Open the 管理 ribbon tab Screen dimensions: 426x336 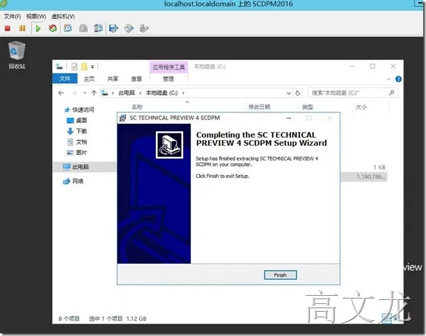tap(168, 79)
